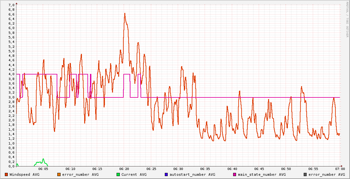Screen dimensions: 350x179
Task: Click the RRDTOOL / TOBI OETIKER watermark
Action: pos(347,19)
